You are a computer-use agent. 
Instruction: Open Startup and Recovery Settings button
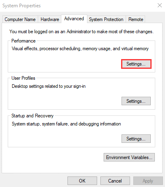(136, 138)
